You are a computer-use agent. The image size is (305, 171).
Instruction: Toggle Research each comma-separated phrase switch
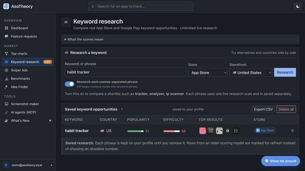tap(69, 84)
